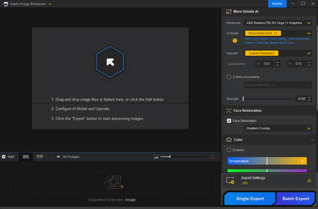Image resolution: width=318 pixels, height=209 pixels.
Task: Click the hexagon import arrow icon
Action: point(110,62)
